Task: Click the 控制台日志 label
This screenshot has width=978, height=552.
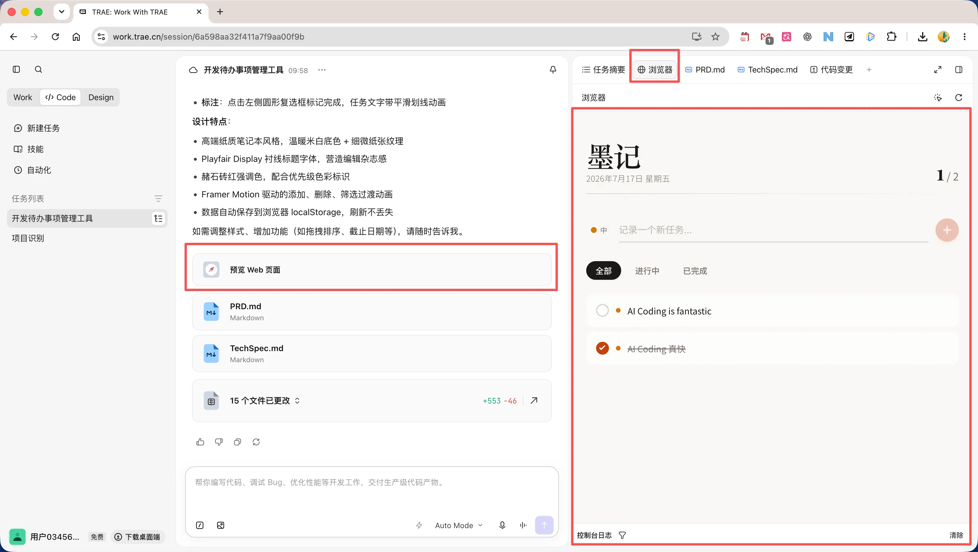Action: coord(594,535)
